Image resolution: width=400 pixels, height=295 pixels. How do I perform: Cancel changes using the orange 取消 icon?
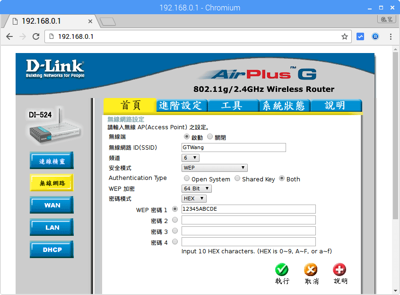(x=311, y=270)
